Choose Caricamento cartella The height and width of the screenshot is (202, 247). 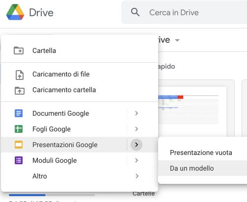(80, 90)
